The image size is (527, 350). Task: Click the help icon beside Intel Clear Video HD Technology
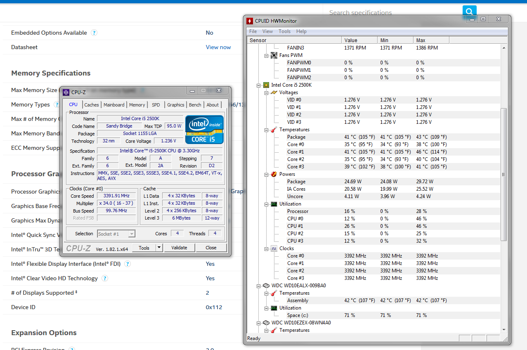click(x=105, y=278)
